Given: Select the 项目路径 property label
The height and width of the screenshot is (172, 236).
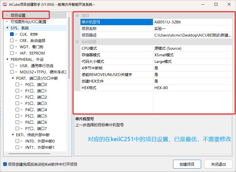Looking at the screenshot, I should click(89, 35).
